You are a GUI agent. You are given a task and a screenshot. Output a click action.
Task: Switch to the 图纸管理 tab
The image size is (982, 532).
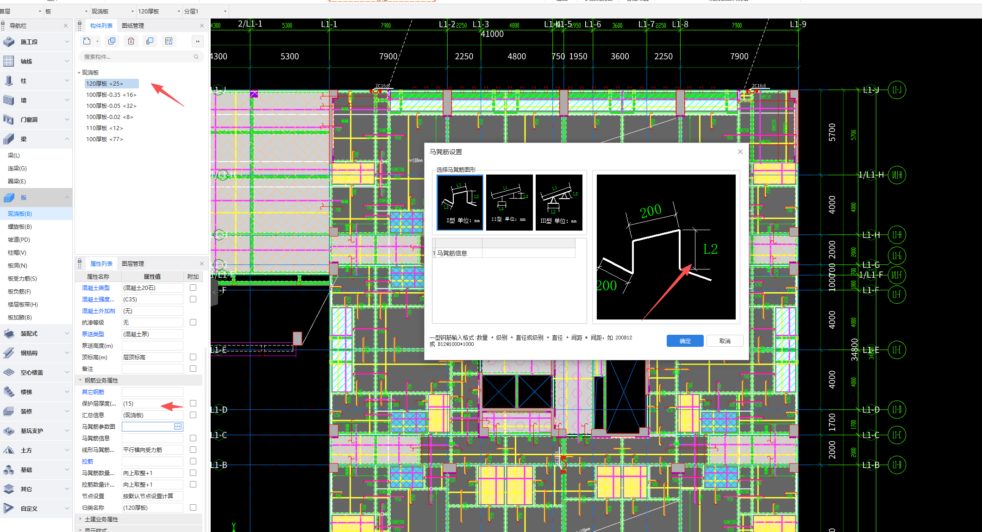[x=133, y=25]
